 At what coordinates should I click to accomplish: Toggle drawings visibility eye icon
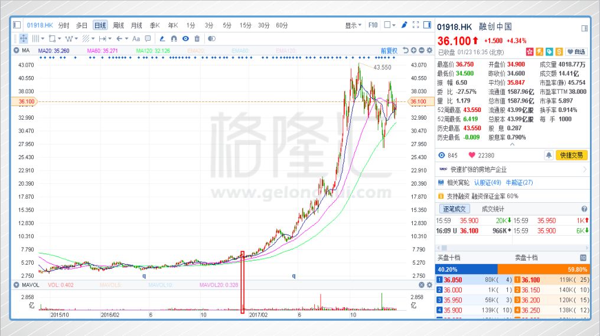click(185, 38)
